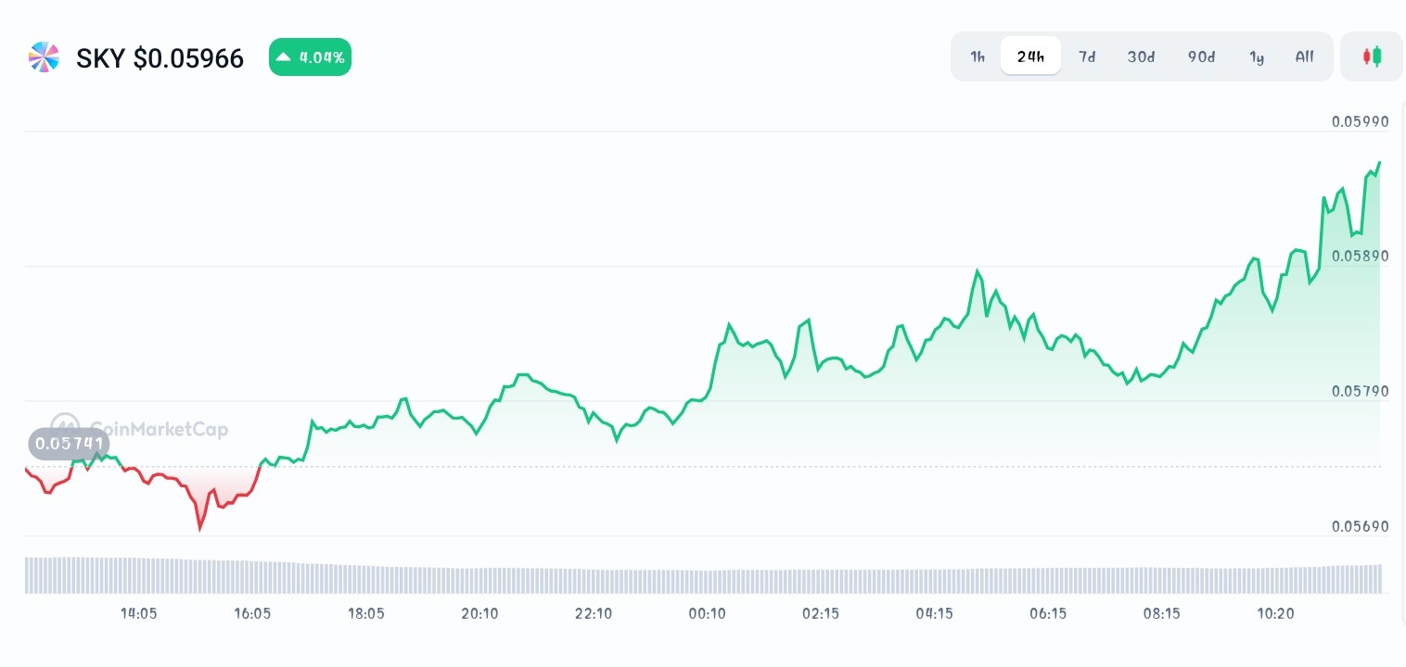
Task: Click the SKY token logo icon
Action: 44,57
